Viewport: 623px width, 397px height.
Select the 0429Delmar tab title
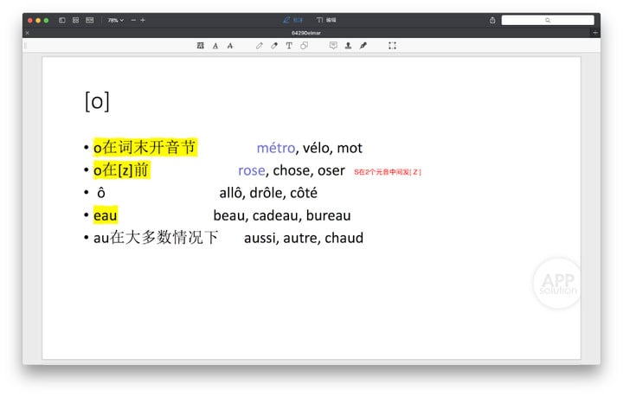(x=306, y=33)
